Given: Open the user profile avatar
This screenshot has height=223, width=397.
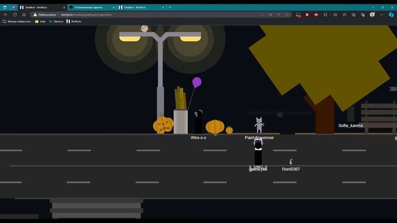Looking at the screenshot, I should 372,15.
